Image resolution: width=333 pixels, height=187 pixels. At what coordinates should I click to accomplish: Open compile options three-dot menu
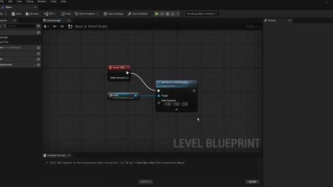point(6,14)
